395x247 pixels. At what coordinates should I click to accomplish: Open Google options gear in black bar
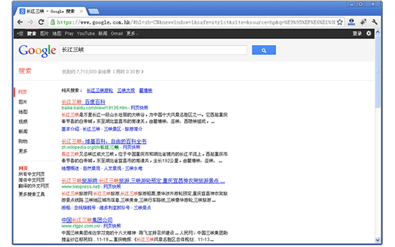click(368, 33)
